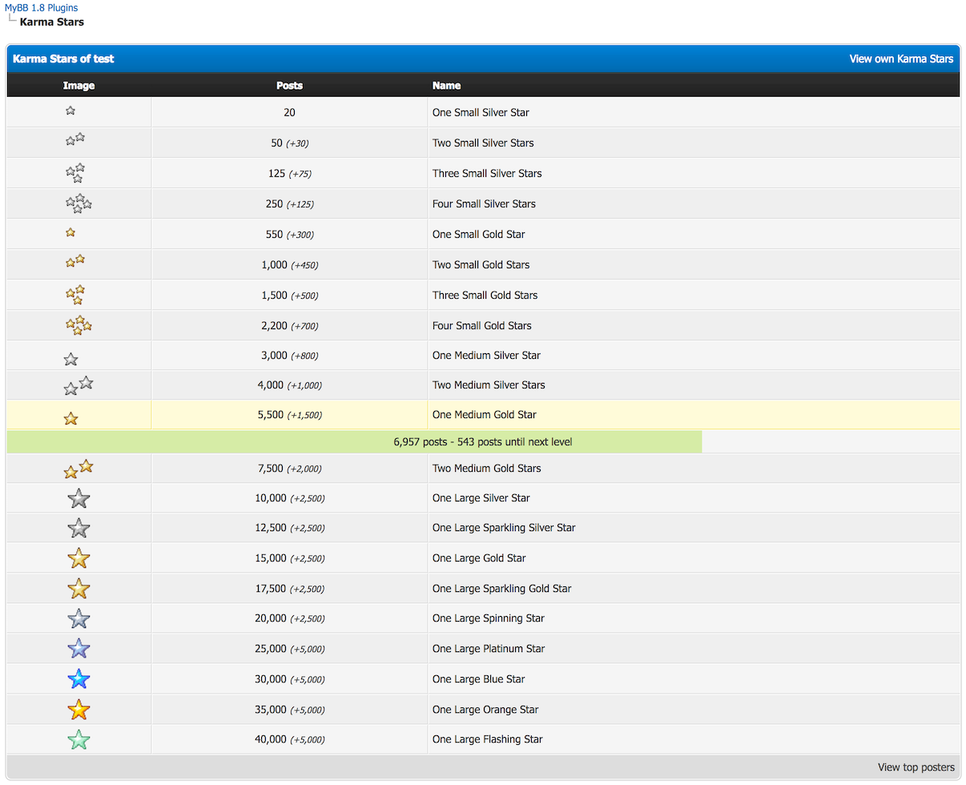The image size is (966, 785).
Task: Click the green One Large Flashing Star icon
Action: click(x=78, y=739)
